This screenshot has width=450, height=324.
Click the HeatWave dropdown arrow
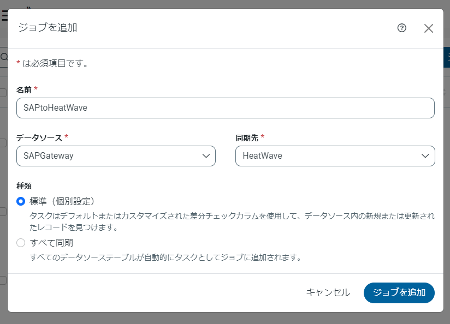click(425, 156)
